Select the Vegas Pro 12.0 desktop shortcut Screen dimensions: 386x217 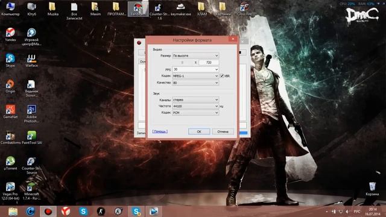coord(10,191)
